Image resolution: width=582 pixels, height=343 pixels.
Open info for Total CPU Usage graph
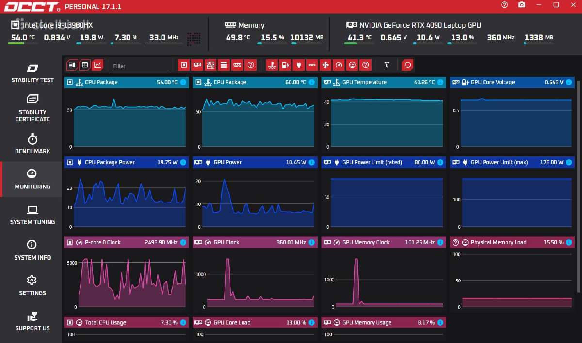coord(183,322)
